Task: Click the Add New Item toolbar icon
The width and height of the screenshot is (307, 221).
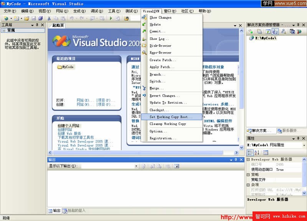Action: tap(17, 18)
